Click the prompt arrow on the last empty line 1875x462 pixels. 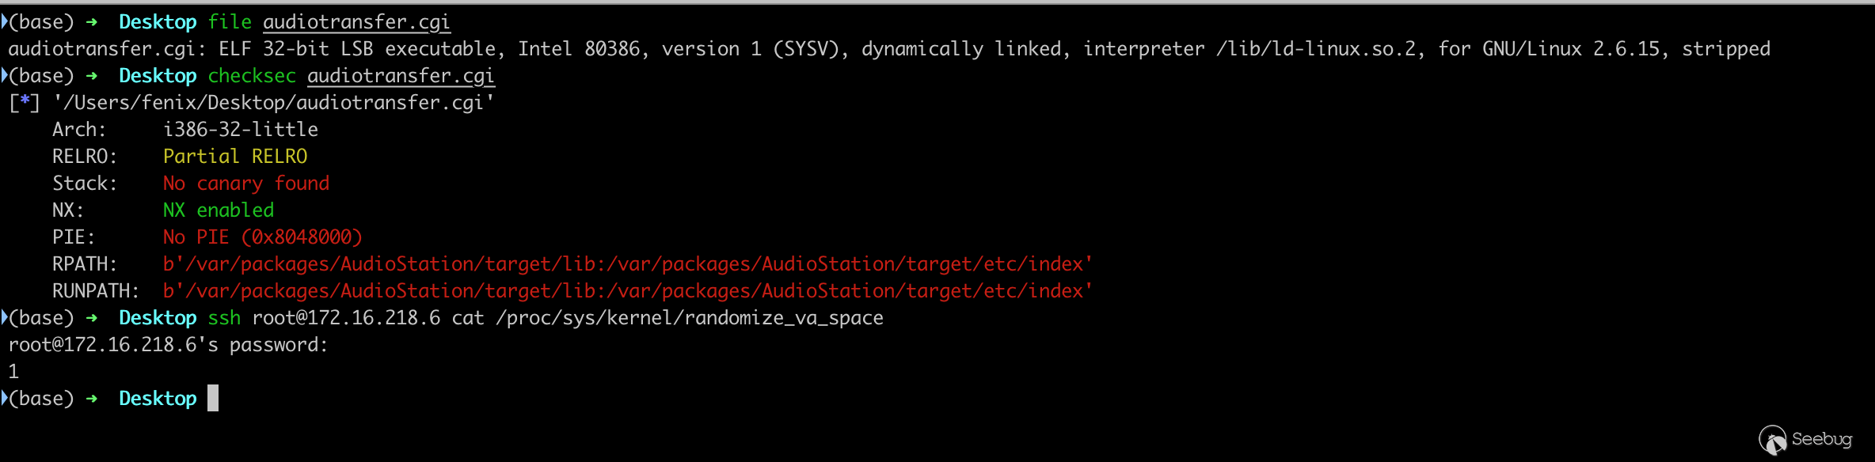click(92, 399)
